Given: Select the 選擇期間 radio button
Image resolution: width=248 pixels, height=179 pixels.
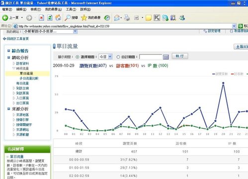Looking at the screenshot, I should 78,57.
